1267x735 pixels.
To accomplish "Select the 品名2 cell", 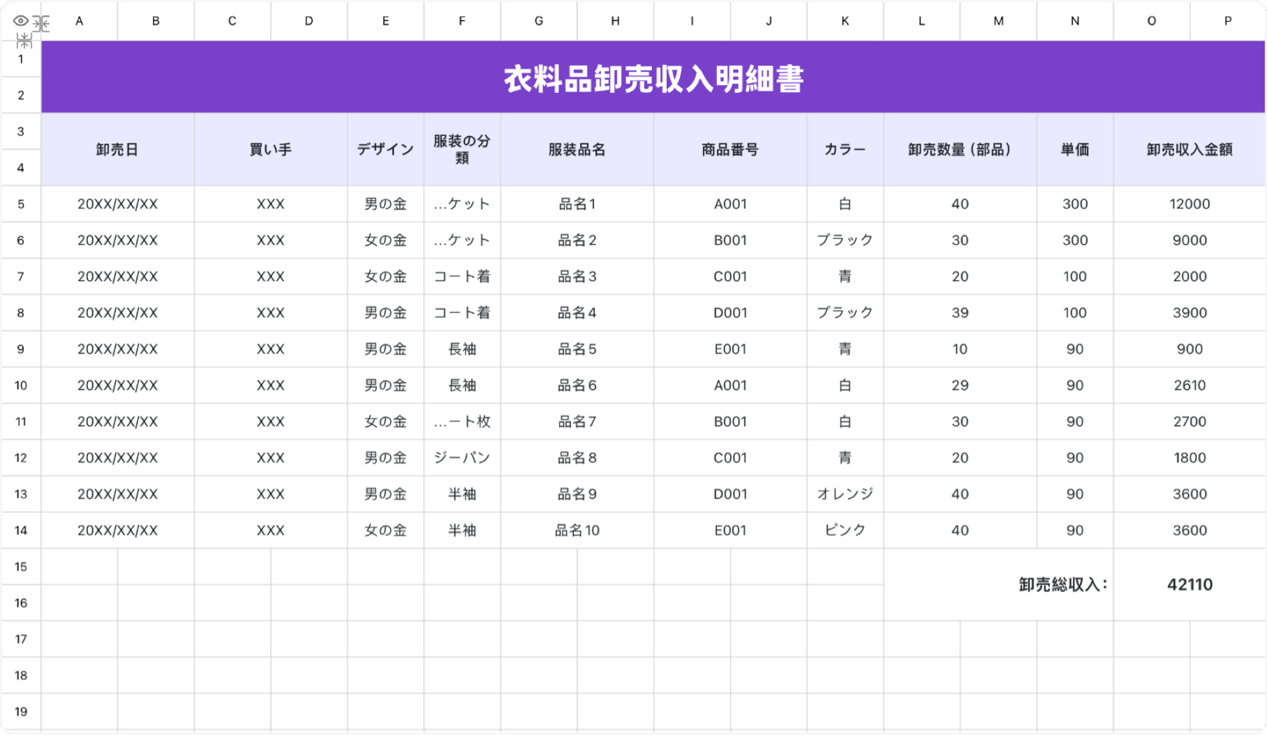I will click(x=577, y=240).
